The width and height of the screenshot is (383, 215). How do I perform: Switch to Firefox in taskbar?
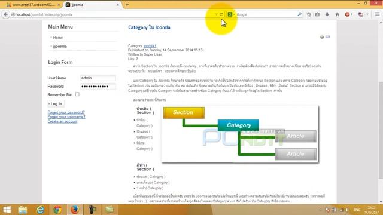tap(75, 210)
